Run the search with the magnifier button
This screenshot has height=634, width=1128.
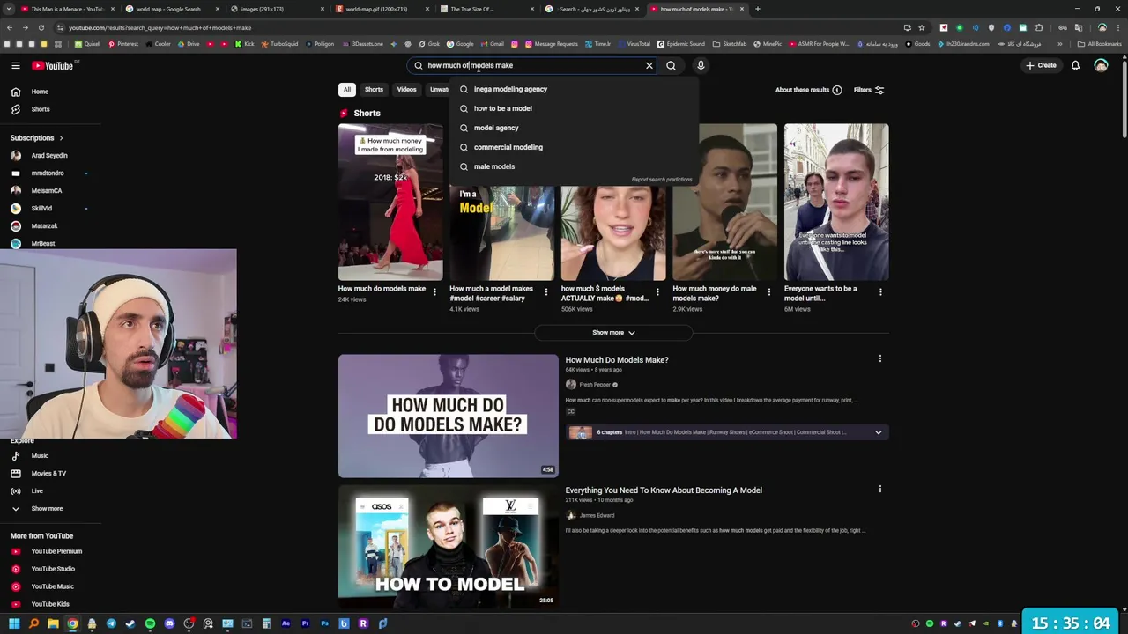(x=671, y=65)
